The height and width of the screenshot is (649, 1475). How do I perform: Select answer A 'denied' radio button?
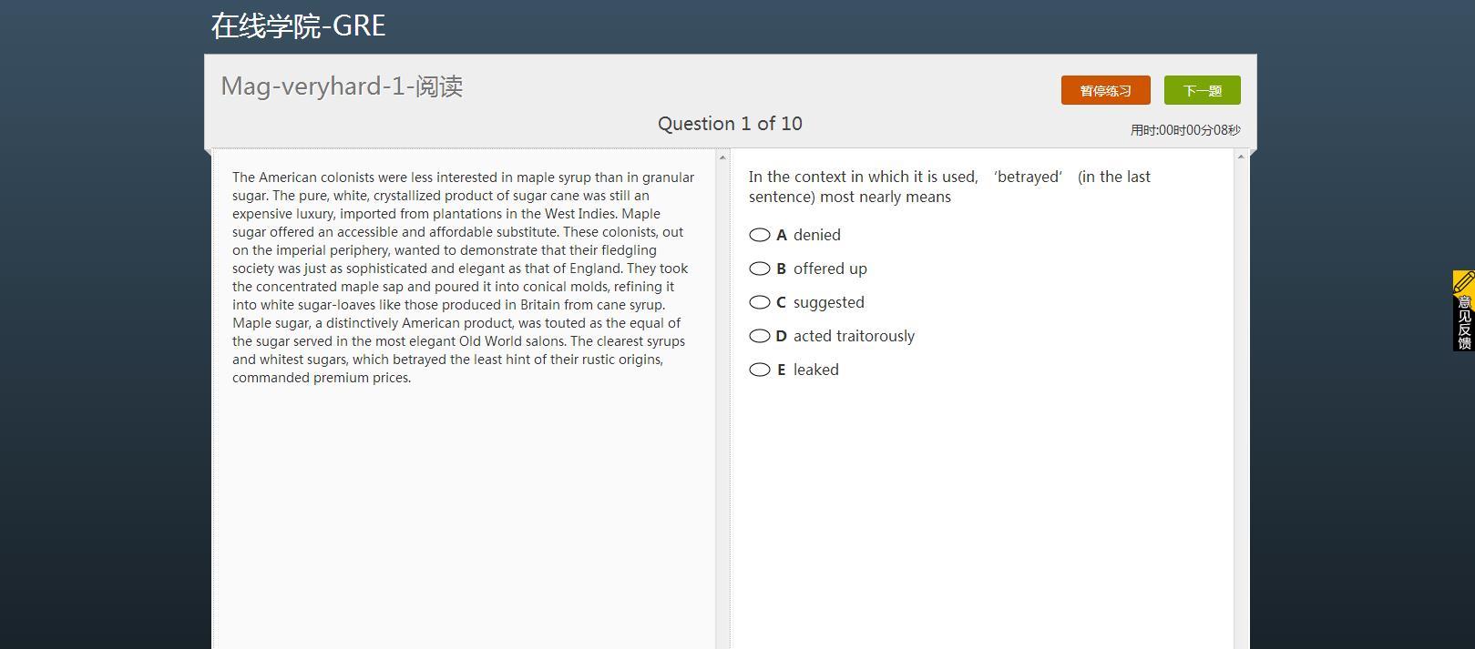pos(760,235)
